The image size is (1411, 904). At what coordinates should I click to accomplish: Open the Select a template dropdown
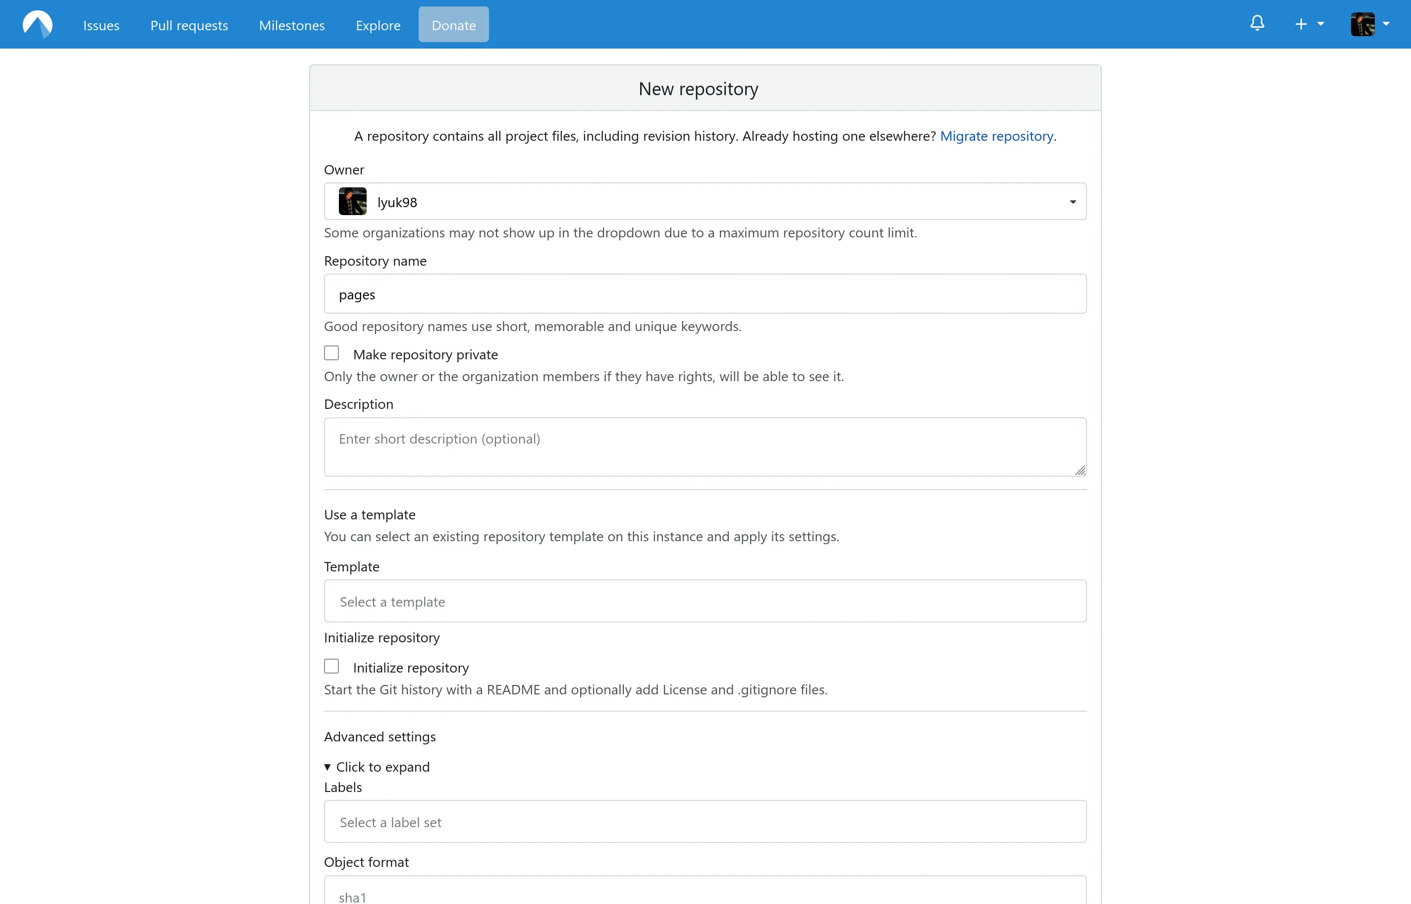[x=705, y=601]
